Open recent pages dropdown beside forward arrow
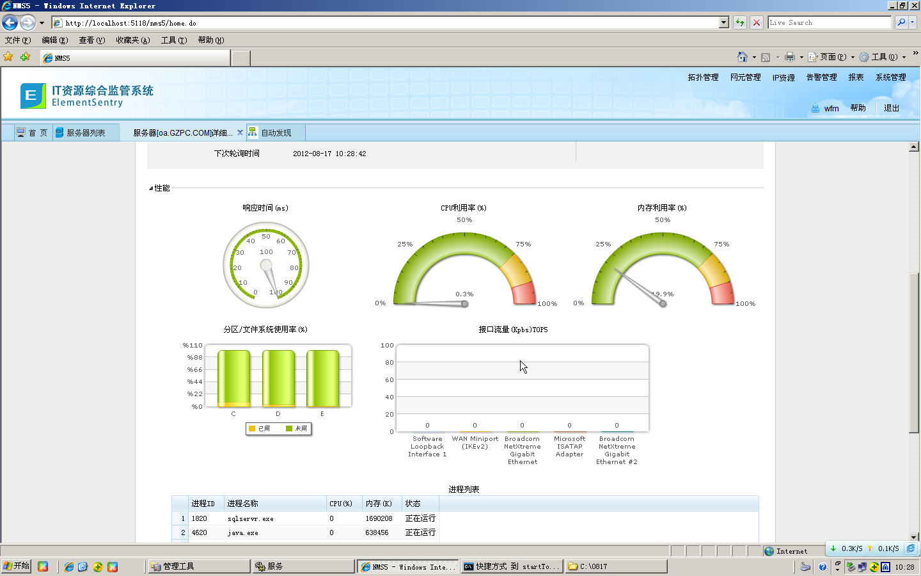This screenshot has width=921, height=576. (x=42, y=23)
